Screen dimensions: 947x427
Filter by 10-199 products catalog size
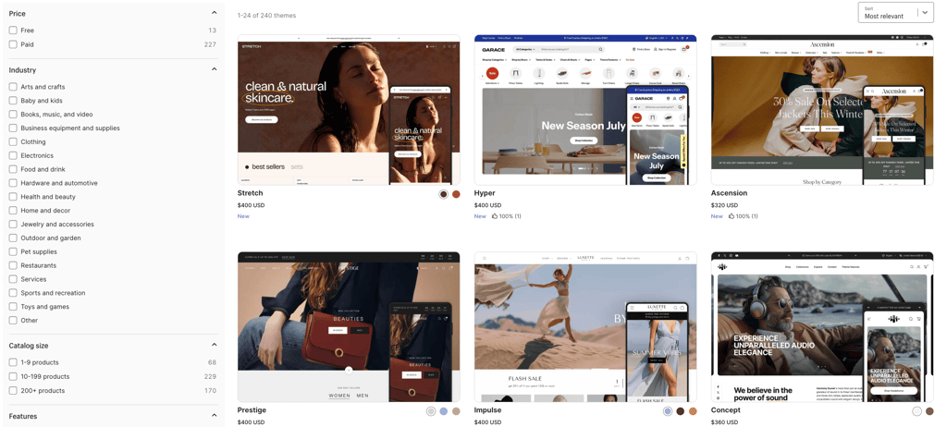[x=13, y=376]
